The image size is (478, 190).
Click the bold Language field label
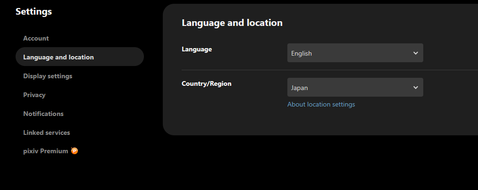pyautogui.click(x=197, y=49)
